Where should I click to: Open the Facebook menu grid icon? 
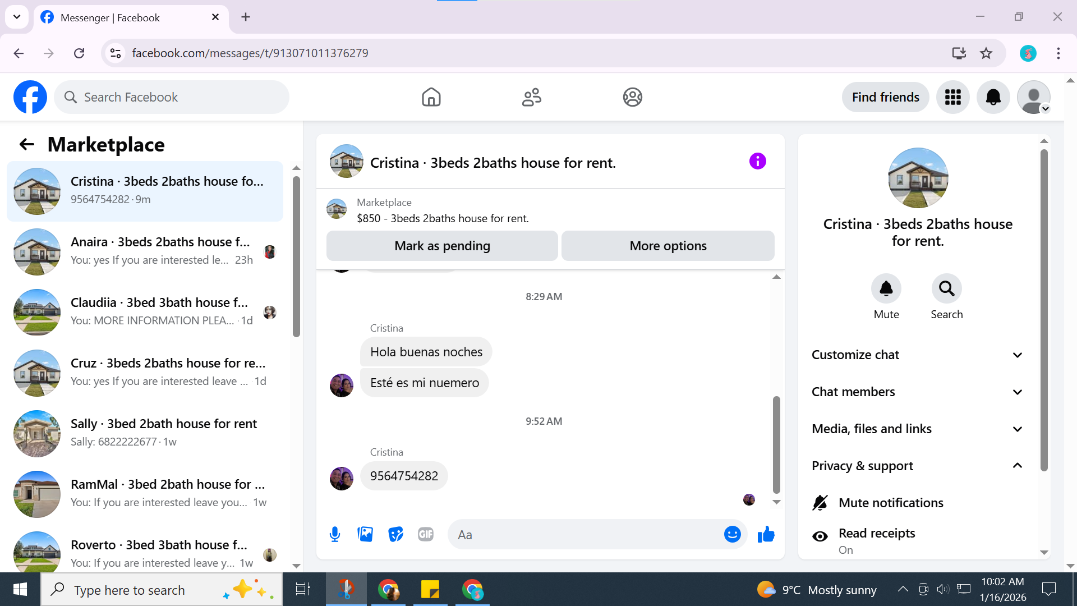952,97
